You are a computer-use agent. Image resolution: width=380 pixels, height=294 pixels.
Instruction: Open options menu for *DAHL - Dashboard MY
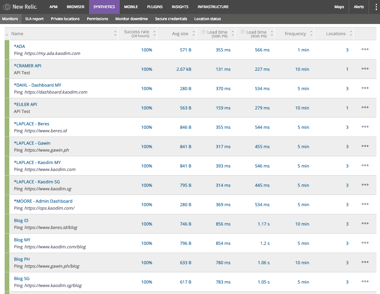pyautogui.click(x=365, y=88)
